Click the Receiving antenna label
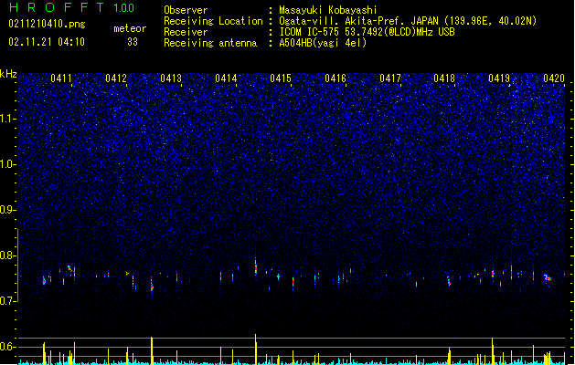This screenshot has height=365, width=575. tap(210, 43)
